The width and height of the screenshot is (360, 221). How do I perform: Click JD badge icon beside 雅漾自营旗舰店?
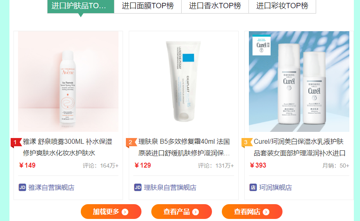22,187
